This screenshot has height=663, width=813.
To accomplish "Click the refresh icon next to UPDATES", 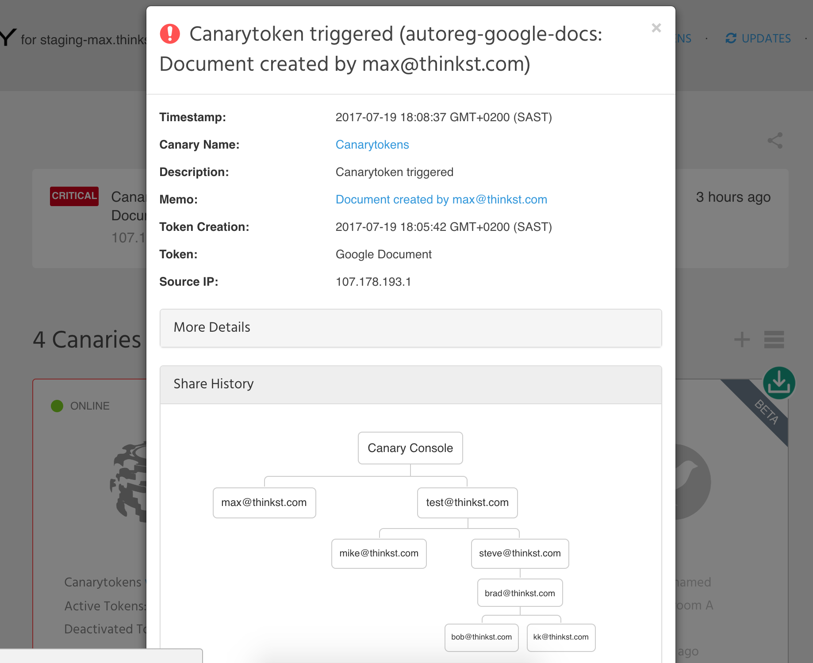I will coord(731,38).
